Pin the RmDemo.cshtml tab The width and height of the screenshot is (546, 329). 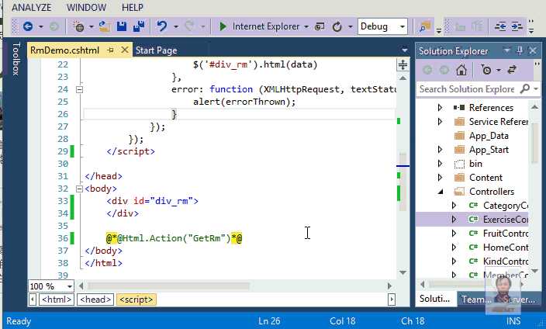pyautogui.click(x=111, y=50)
